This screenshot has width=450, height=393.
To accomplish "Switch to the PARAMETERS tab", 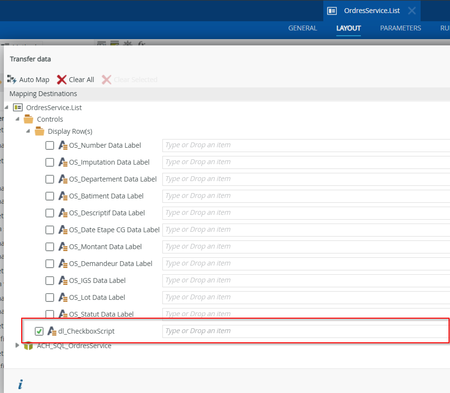I will [x=400, y=28].
